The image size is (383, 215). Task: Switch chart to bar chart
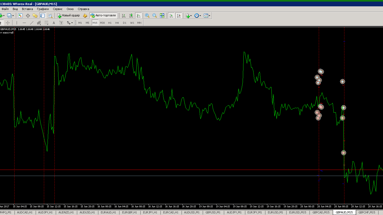(x=124, y=16)
